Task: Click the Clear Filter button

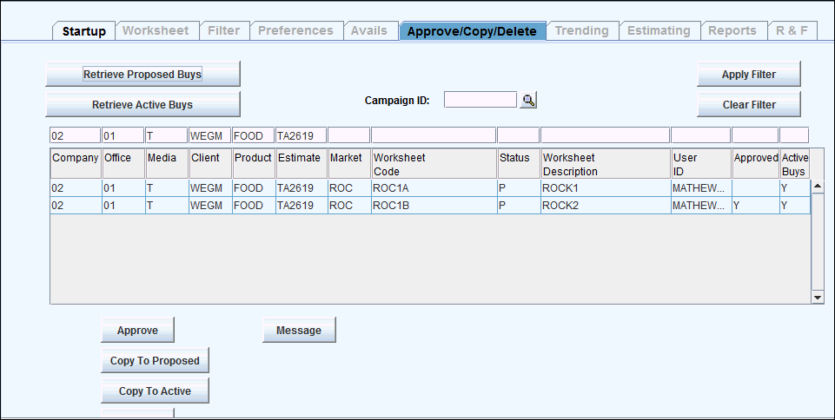Action: coord(749,104)
